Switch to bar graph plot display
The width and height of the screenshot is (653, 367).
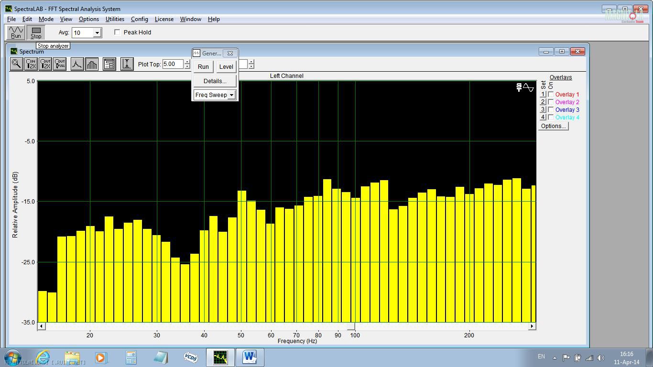92,64
